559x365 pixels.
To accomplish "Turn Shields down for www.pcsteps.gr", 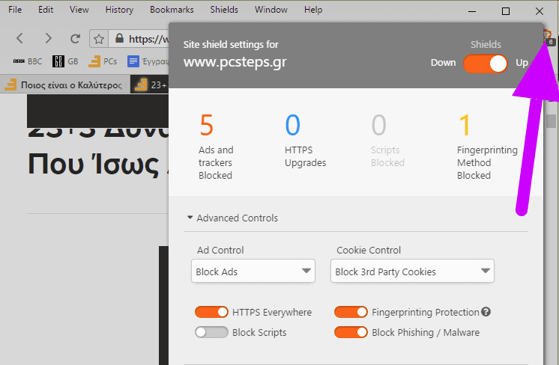I will pos(486,64).
